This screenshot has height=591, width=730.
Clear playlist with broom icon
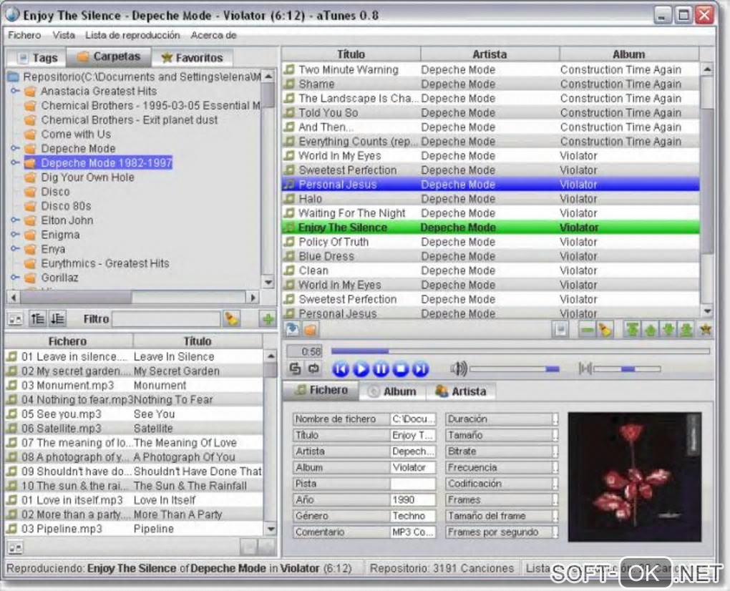click(x=605, y=329)
